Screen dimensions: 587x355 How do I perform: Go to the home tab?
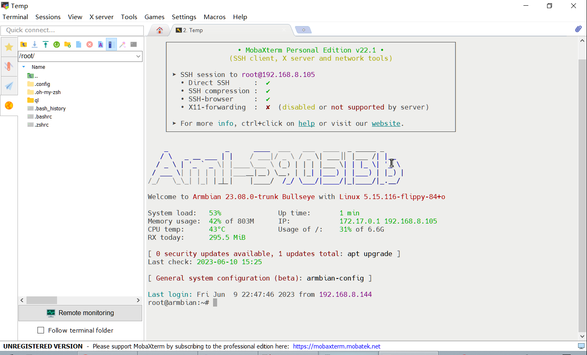click(x=160, y=30)
